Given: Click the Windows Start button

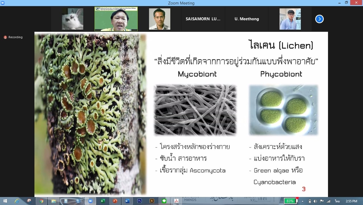Looking at the screenshot, I should click(x=5, y=201).
